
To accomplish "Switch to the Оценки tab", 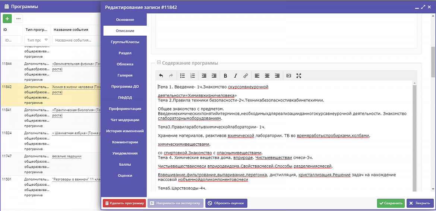I will [x=125, y=175].
